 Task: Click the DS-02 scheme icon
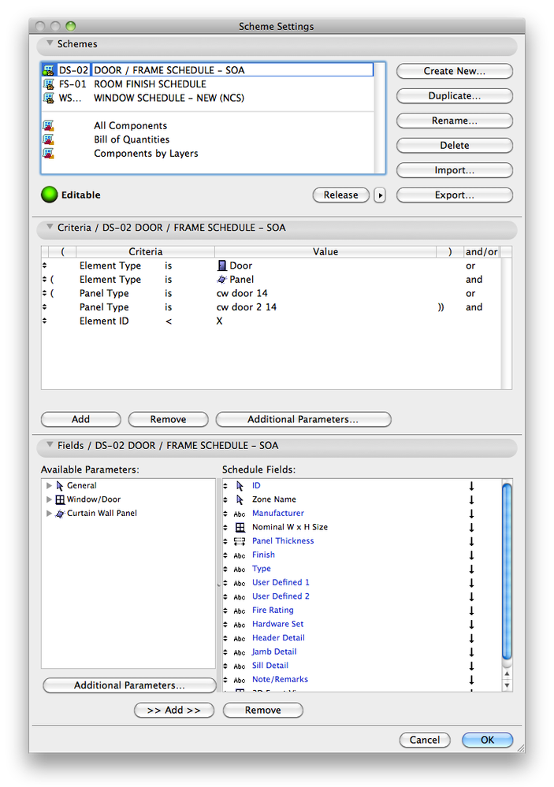pyautogui.click(x=49, y=70)
